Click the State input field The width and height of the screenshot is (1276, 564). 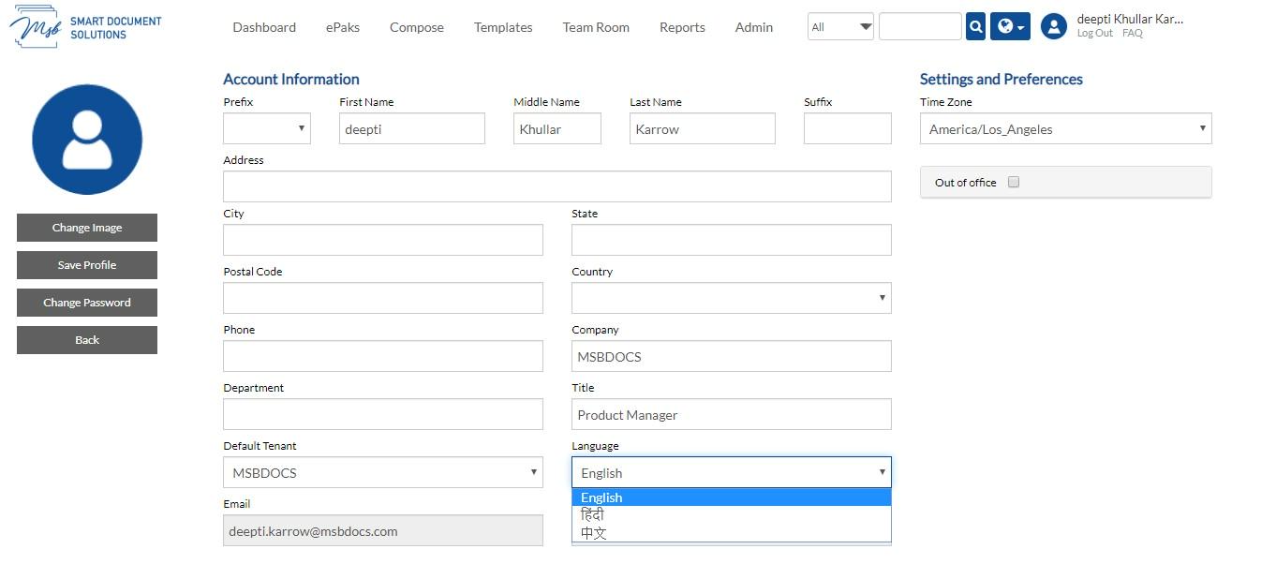[x=732, y=240]
